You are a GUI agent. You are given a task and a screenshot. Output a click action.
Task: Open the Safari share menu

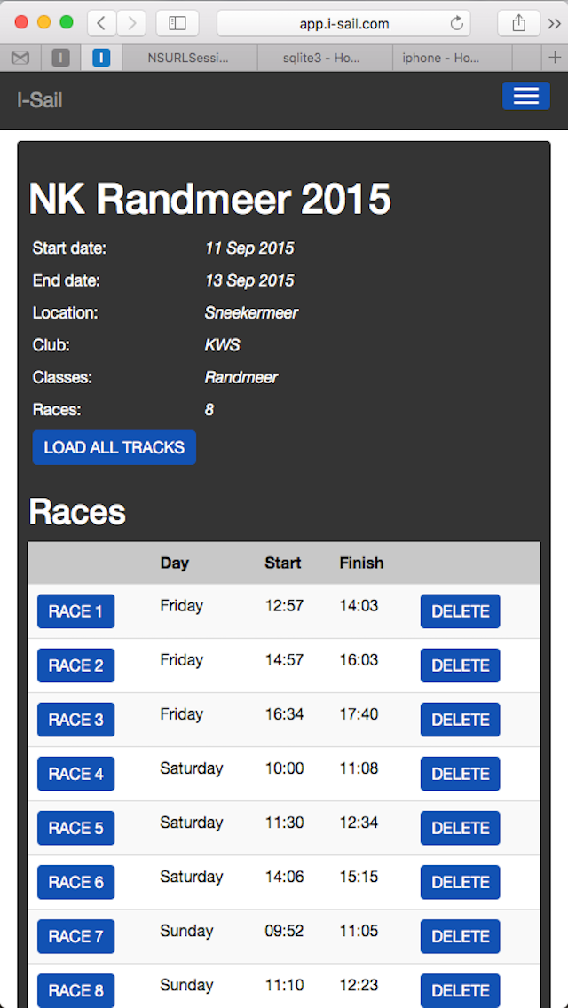click(x=519, y=23)
